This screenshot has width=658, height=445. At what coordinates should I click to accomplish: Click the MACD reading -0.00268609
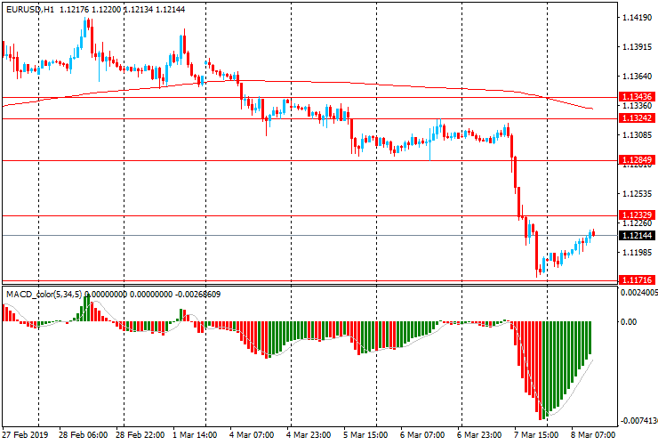pyautogui.click(x=197, y=295)
